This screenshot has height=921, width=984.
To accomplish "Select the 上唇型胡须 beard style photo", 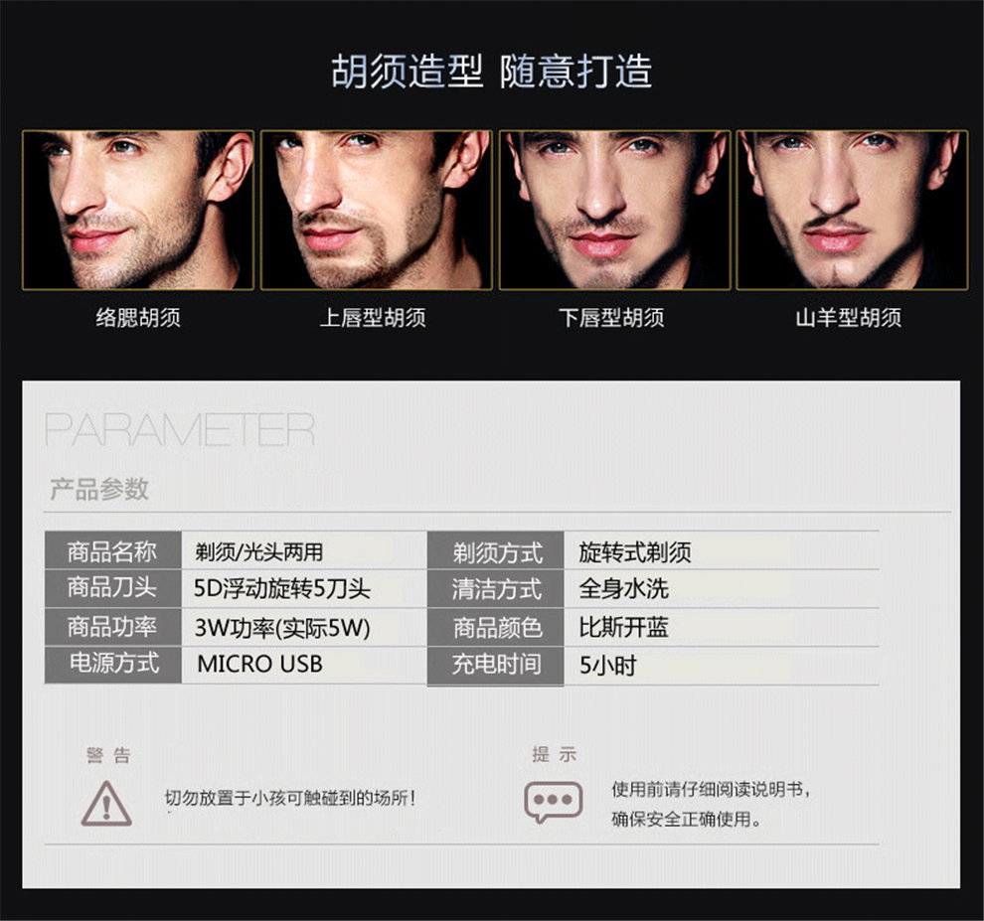I will (x=376, y=211).
